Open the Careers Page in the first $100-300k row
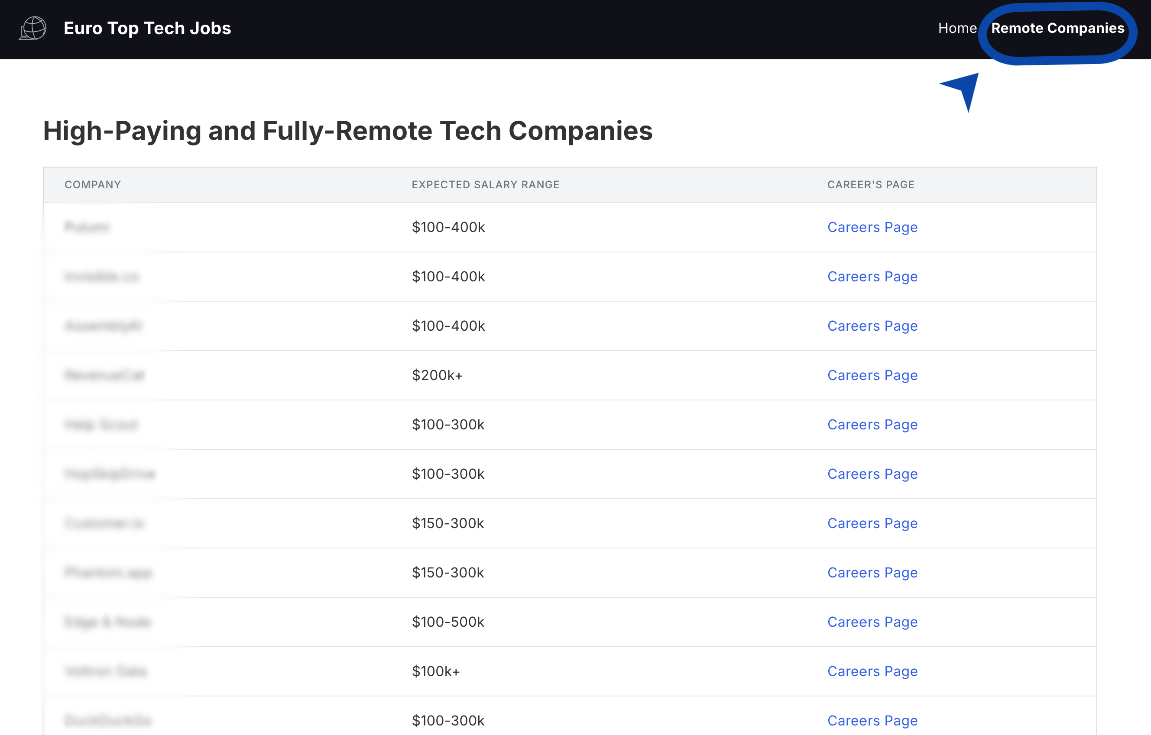 (872, 425)
